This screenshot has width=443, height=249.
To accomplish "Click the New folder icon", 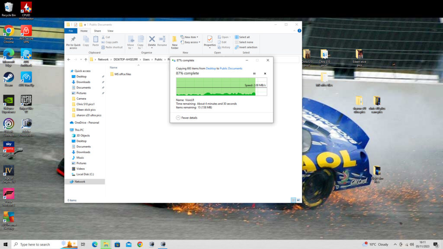I will [x=174, y=41].
